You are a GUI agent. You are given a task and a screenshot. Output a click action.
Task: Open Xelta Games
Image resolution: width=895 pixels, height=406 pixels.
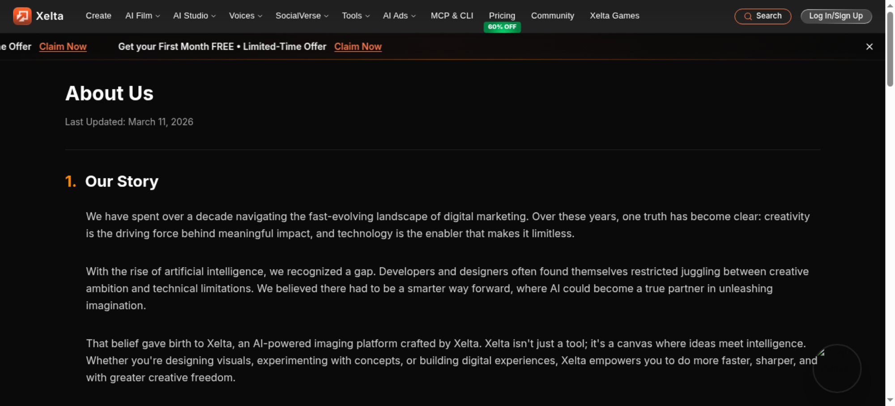click(x=614, y=16)
